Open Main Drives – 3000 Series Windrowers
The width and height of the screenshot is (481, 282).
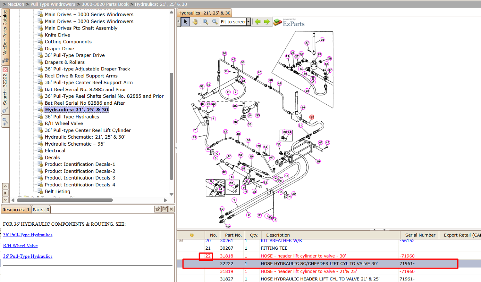tap(89, 14)
